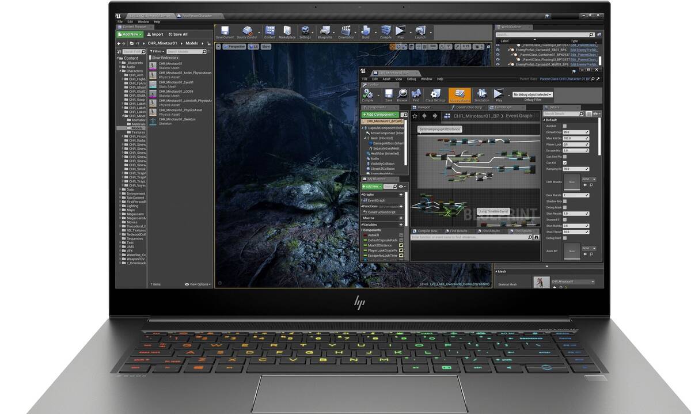This screenshot has height=414, width=691.
Task: Click Save Current in main toolbar
Action: point(225,32)
